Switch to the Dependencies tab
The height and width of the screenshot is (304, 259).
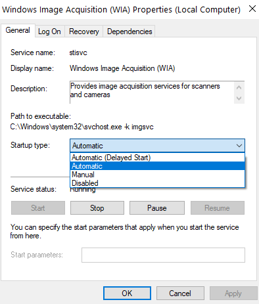click(x=129, y=32)
